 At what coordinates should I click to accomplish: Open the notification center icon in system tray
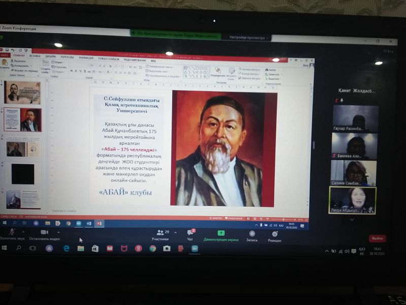coord(353,251)
